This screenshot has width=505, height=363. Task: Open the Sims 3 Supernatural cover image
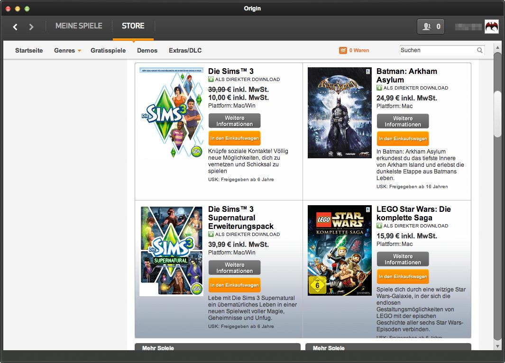coord(171,251)
